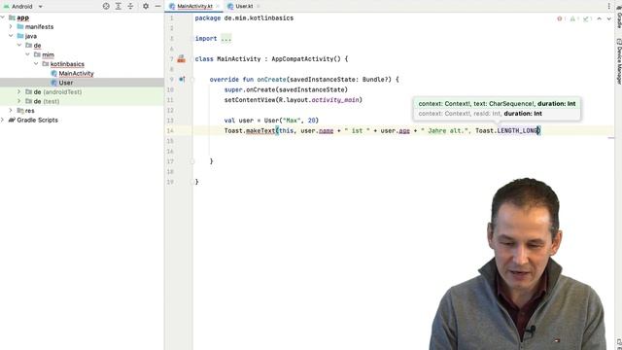Viewport: 622px width, 350px height.
Task: Open the Device Manager tool window tab
Action: pos(618,61)
